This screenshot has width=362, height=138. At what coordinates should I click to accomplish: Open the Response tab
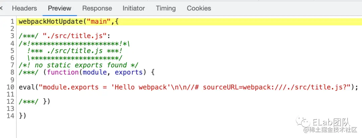point(97,8)
